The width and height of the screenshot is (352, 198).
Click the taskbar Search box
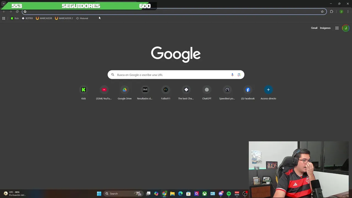point(123,194)
